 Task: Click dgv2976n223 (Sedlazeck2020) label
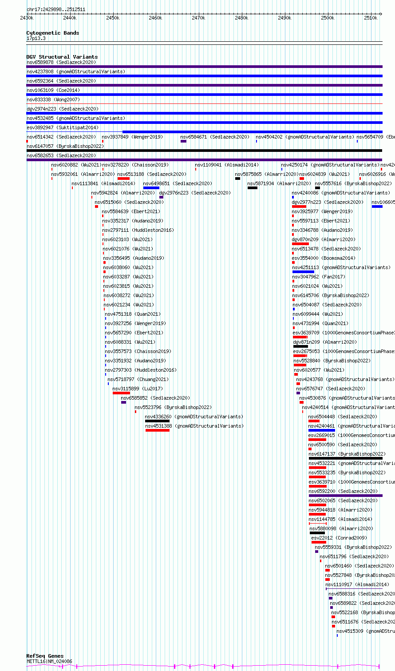coord(195,193)
